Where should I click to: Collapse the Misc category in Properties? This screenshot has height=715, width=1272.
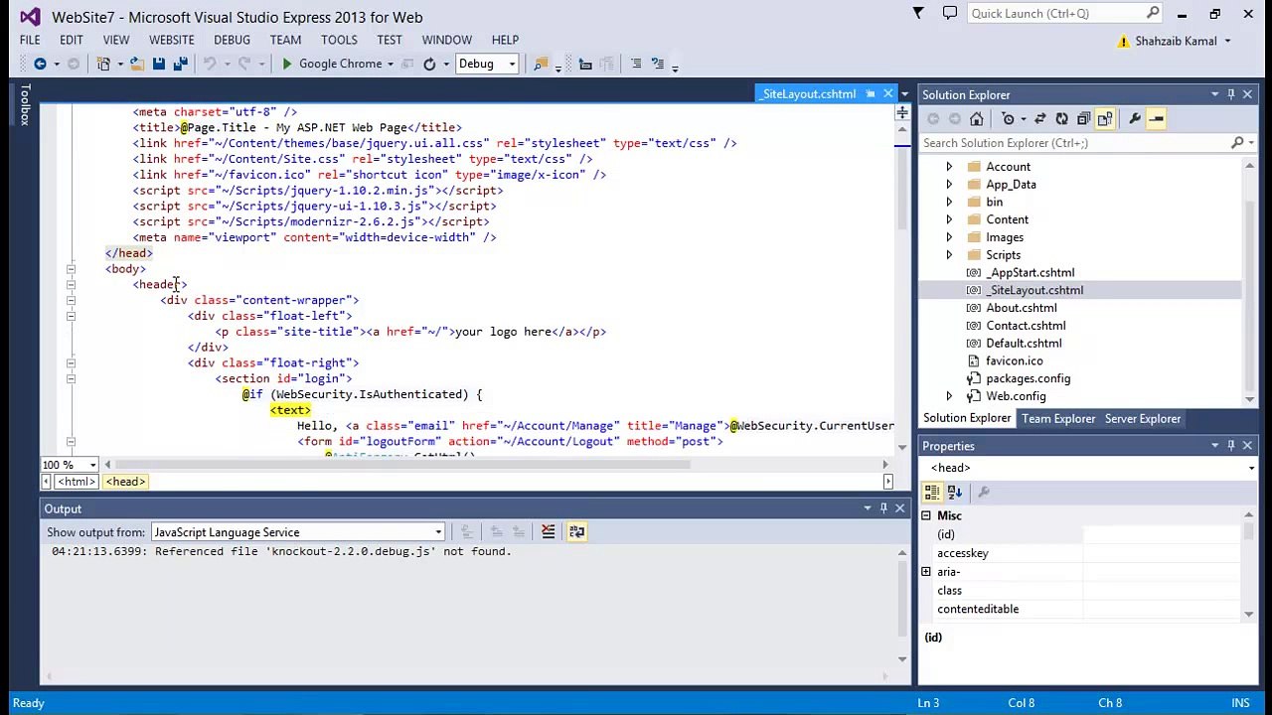click(x=926, y=516)
